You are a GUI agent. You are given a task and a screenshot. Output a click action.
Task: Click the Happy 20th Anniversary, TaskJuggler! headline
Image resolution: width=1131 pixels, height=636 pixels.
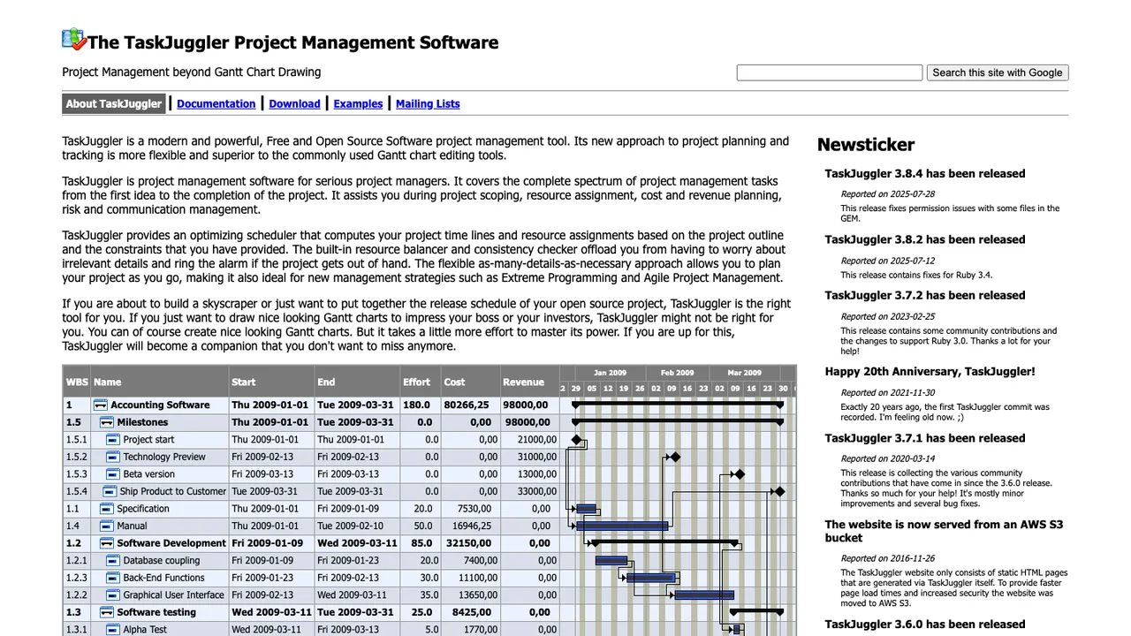[930, 372]
